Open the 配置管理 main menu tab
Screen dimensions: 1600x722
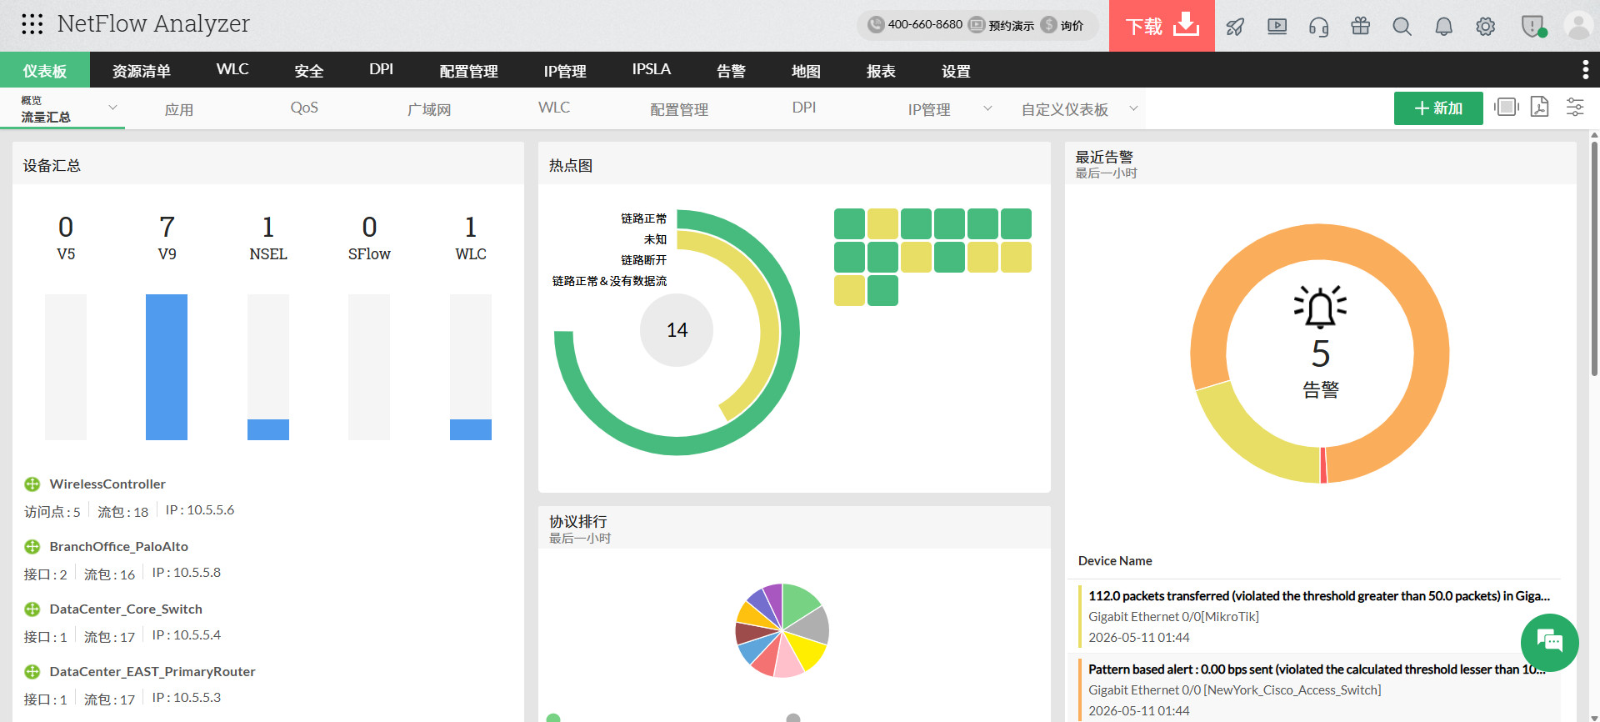coord(468,70)
